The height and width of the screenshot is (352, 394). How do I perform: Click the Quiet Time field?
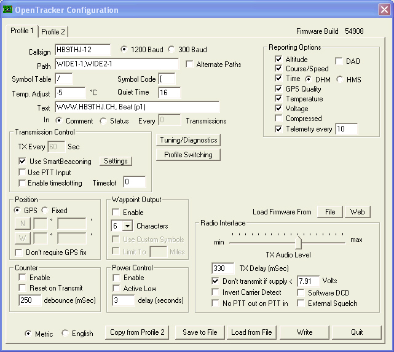(170, 92)
